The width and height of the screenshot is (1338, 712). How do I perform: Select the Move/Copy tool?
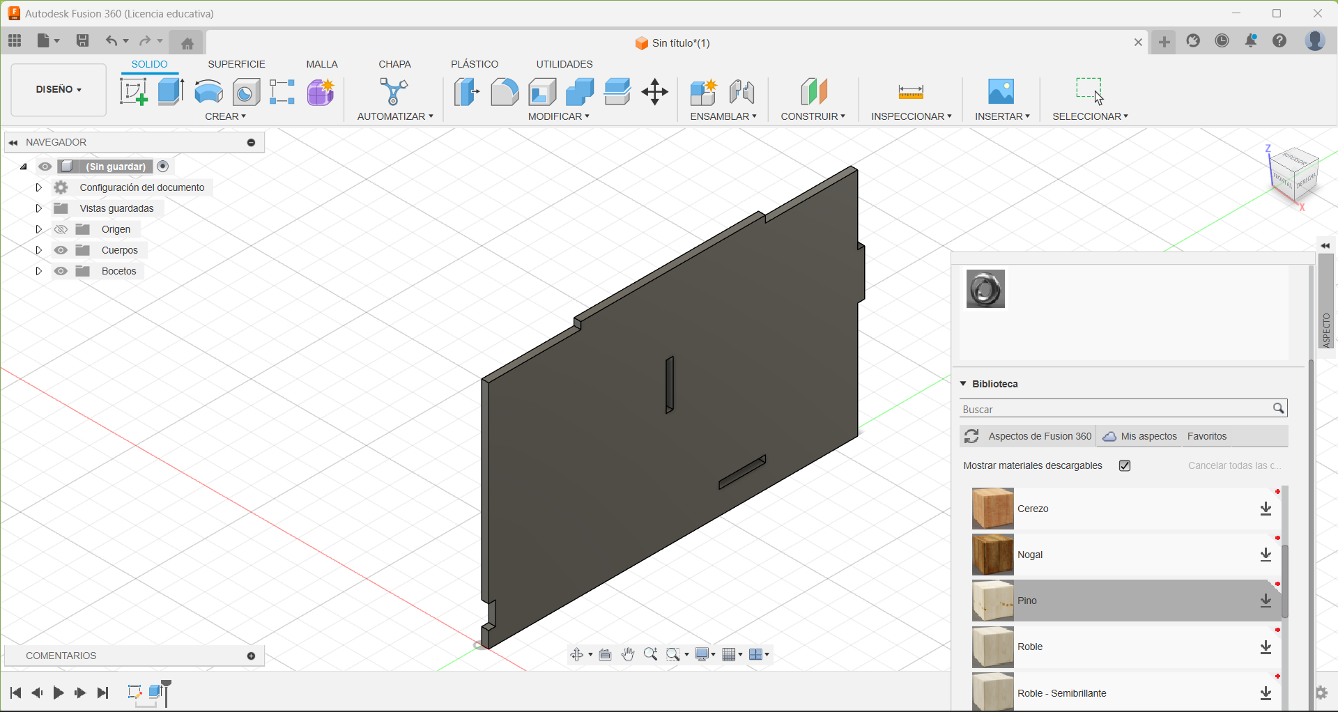655,92
